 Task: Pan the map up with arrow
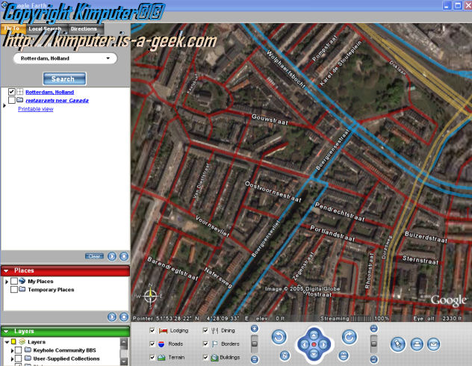(x=314, y=335)
